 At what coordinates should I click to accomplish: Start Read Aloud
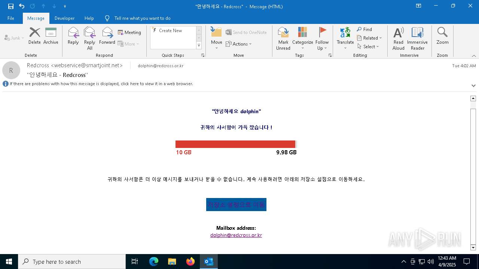[x=399, y=38]
